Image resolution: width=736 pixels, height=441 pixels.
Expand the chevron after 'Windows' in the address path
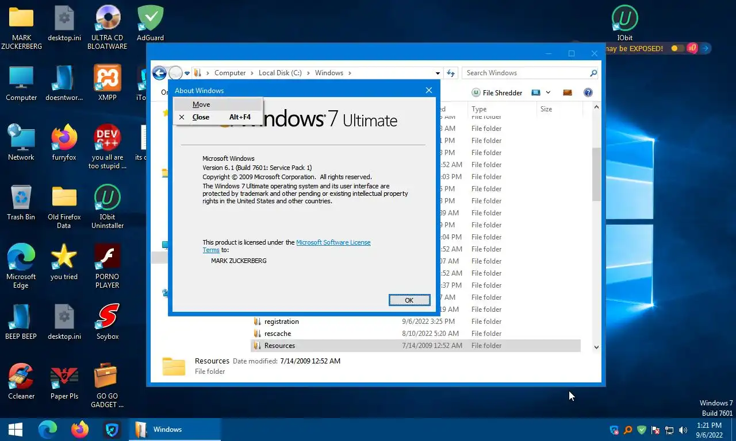tap(350, 73)
